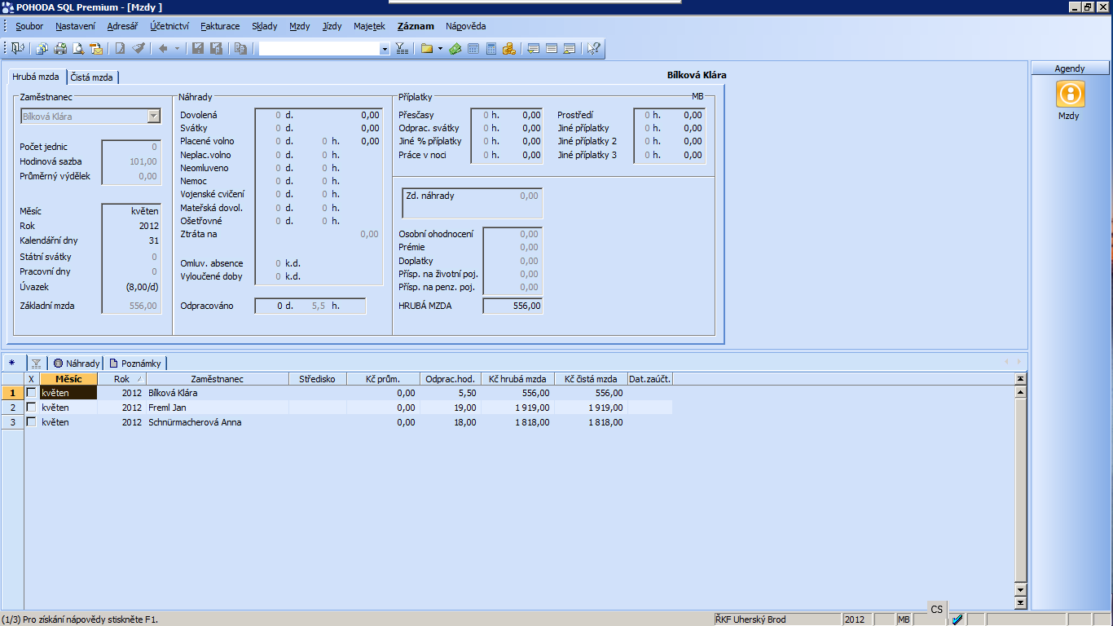
Task: Select the Hrubá mzda tab
Action: pyautogui.click(x=36, y=77)
